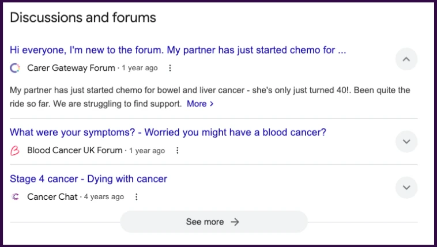Image resolution: width=437 pixels, height=247 pixels.
Task: Click the Cancer Chat site icon
Action: click(x=15, y=197)
